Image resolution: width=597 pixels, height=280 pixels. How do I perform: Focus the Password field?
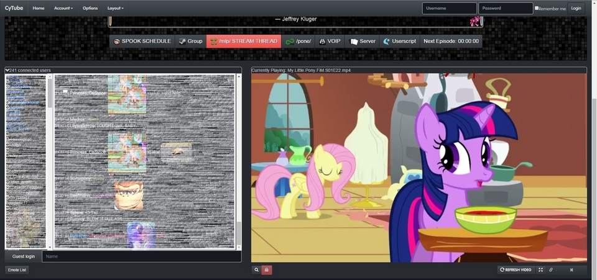pos(506,8)
